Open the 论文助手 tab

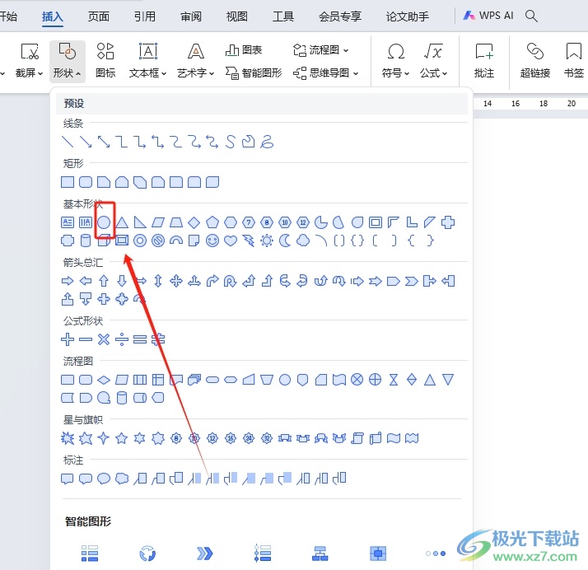point(408,16)
